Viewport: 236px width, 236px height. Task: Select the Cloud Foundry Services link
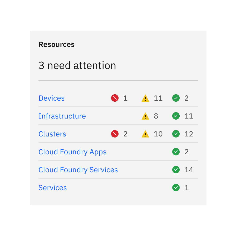coord(78,170)
